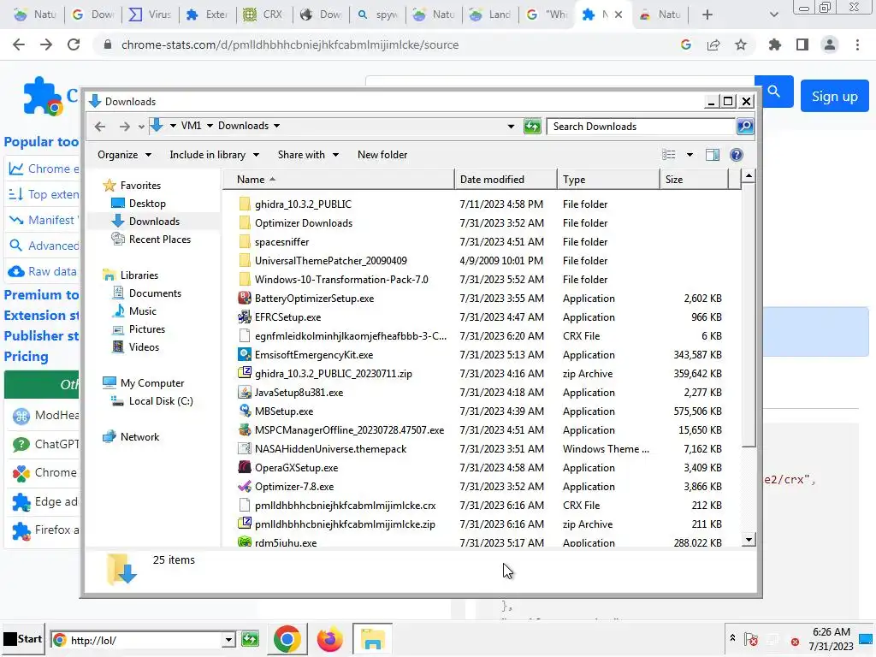The image size is (876, 657).
Task: Toggle Chrome side panel icon
Action: pyautogui.click(x=802, y=44)
